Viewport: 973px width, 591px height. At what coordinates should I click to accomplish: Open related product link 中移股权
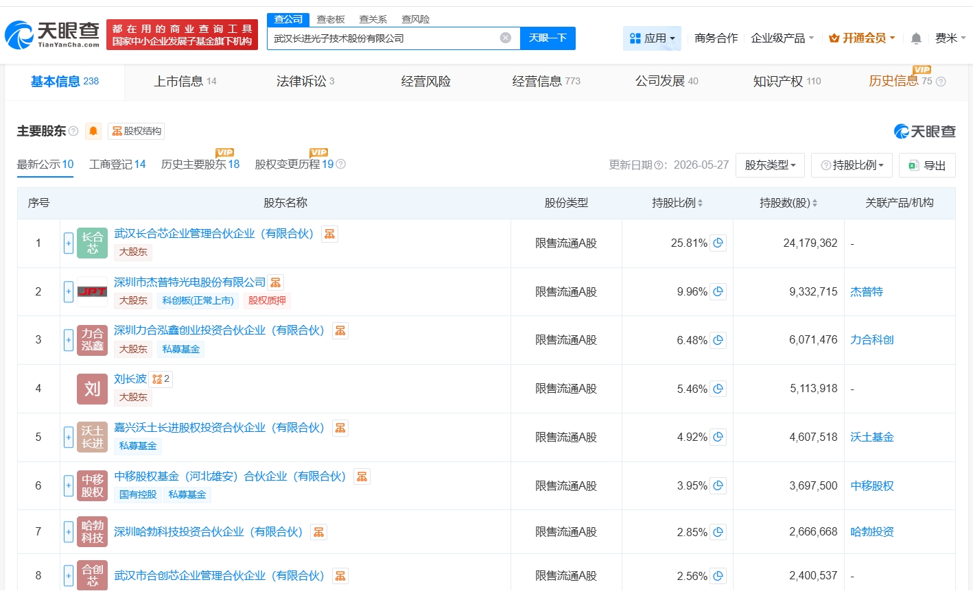pyautogui.click(x=872, y=486)
